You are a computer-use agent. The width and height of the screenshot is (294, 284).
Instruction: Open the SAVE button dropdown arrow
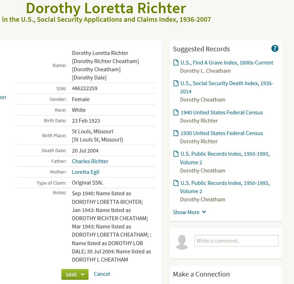83,274
